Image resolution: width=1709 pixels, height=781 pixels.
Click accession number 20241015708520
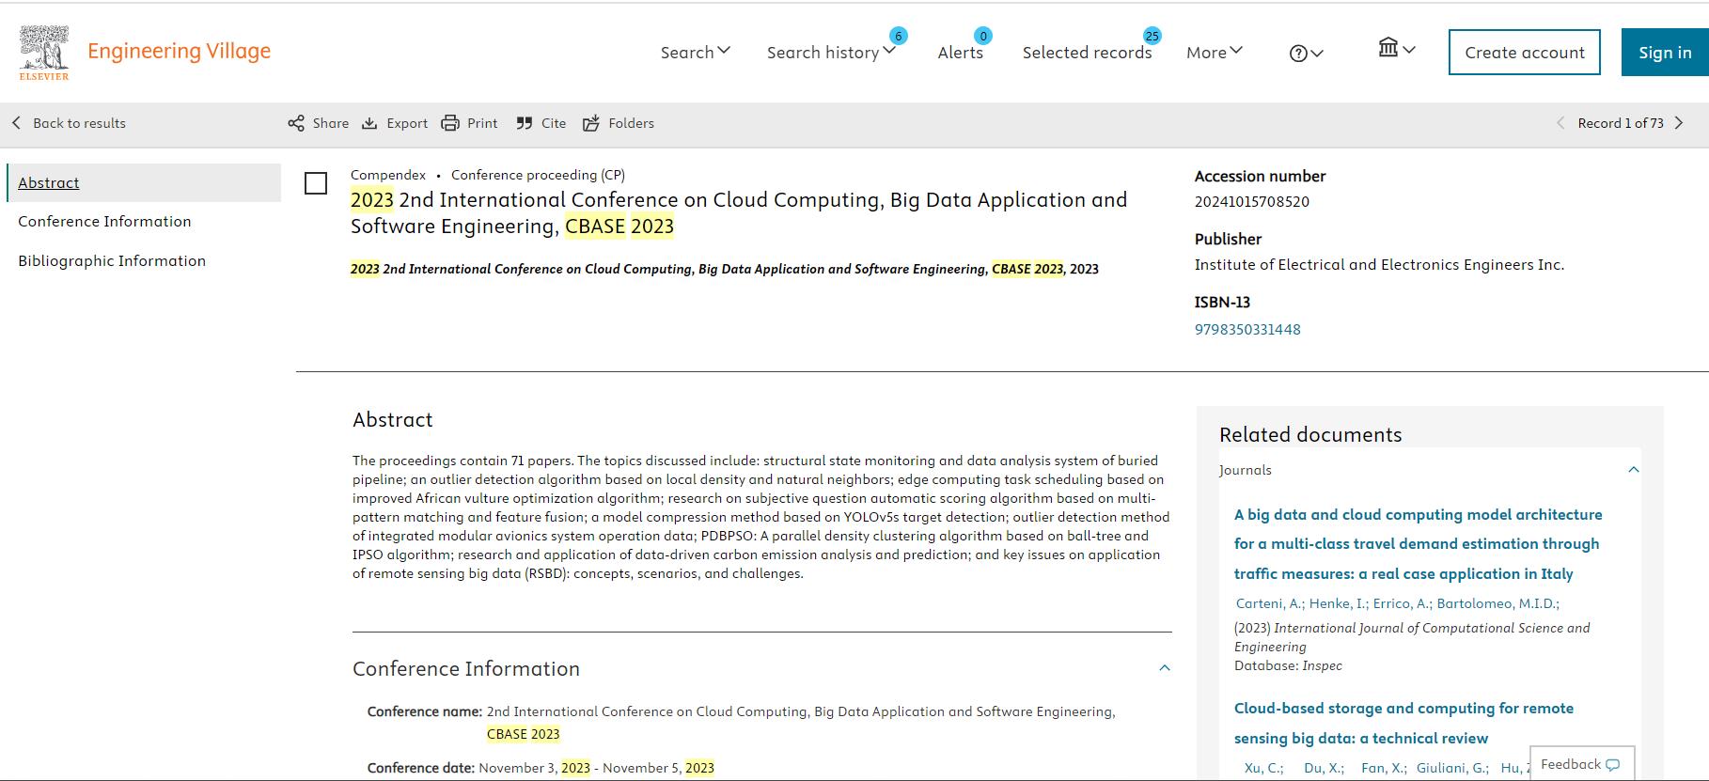click(x=1252, y=201)
